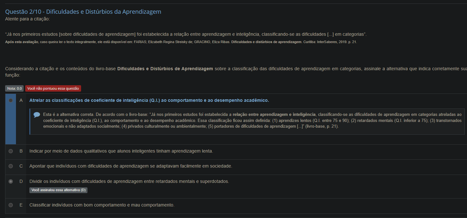The width and height of the screenshot is (467, 218).
Task: Pick radio button for alternative E
Action: click(11, 205)
